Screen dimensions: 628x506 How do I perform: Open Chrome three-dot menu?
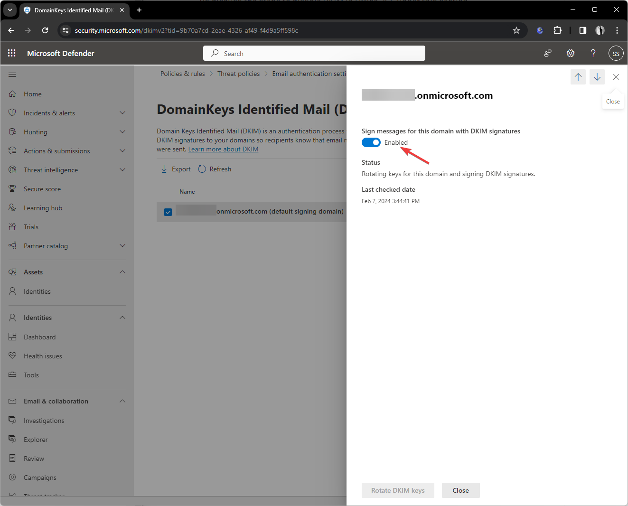point(617,30)
